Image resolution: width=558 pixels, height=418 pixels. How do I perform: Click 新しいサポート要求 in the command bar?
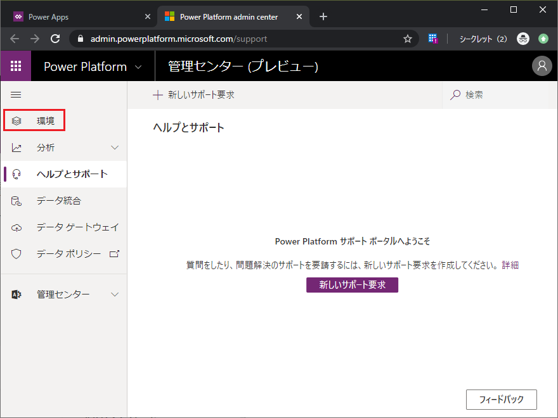click(193, 95)
